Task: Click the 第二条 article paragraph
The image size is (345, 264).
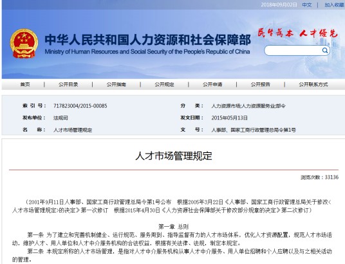Action: [172, 256]
